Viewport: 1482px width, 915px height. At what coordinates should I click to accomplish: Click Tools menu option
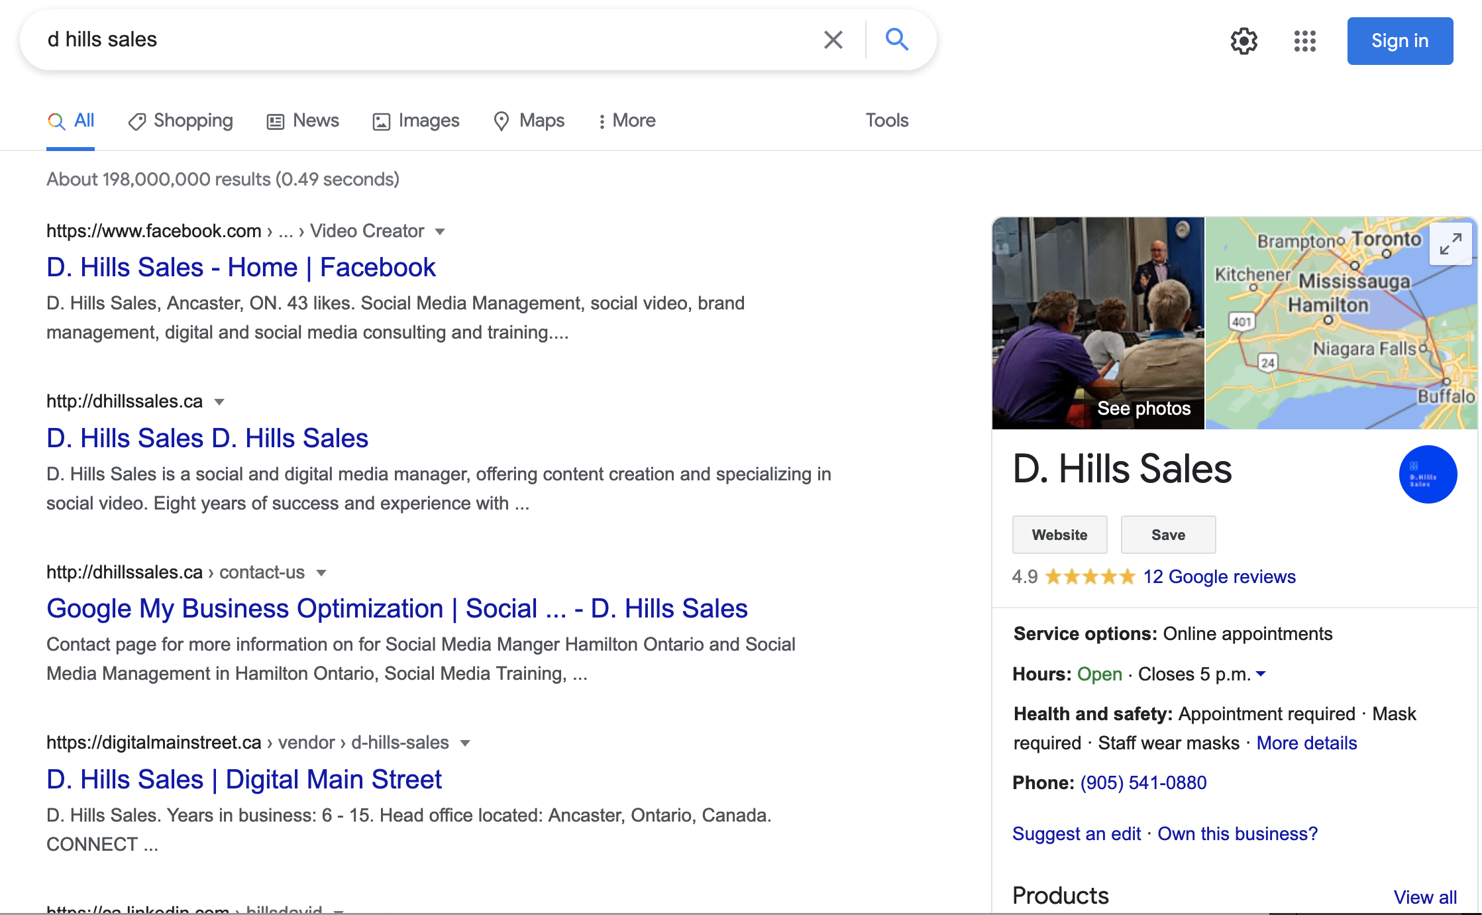(x=887, y=120)
